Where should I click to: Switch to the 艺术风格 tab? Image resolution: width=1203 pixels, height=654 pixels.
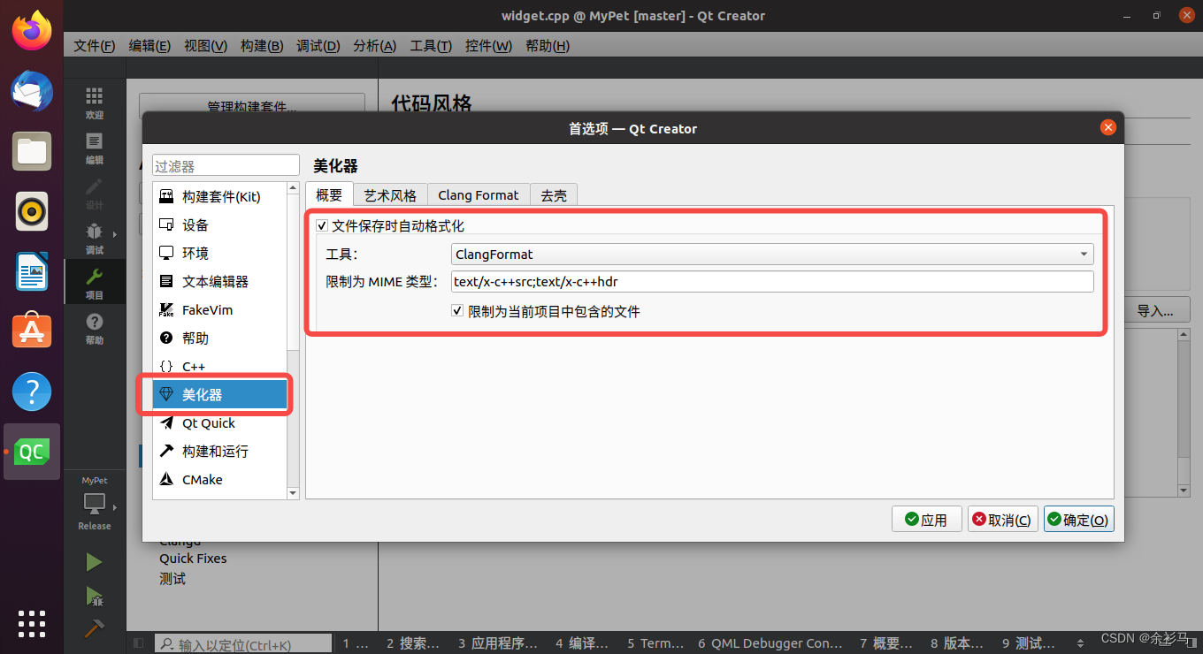point(390,195)
